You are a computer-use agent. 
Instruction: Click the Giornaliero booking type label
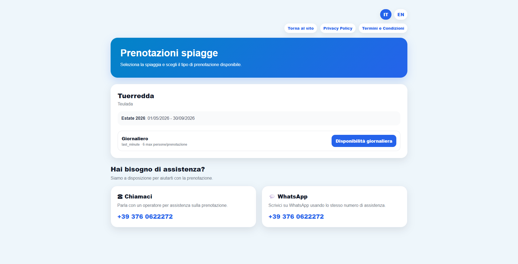click(135, 139)
